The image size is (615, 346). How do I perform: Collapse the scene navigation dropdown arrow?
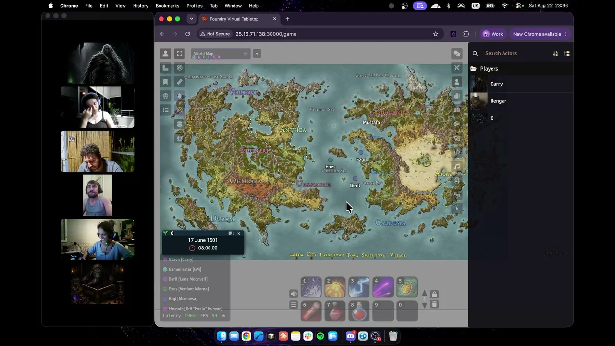[x=257, y=54]
